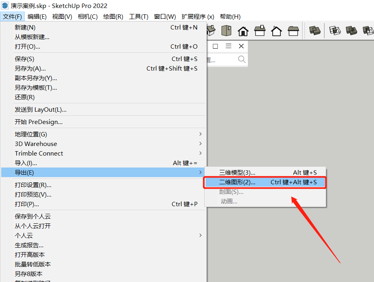374x282 pixels.
Task: Switch to Back view house icon
Action: [x=277, y=31]
